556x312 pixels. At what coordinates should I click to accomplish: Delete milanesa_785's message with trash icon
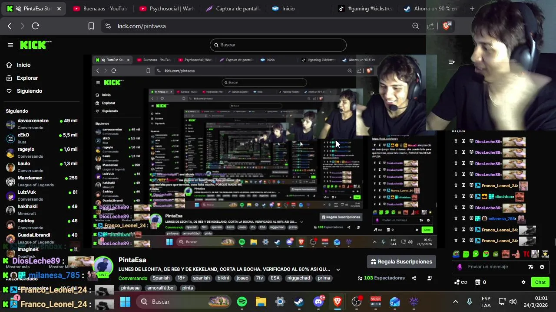click(x=456, y=219)
